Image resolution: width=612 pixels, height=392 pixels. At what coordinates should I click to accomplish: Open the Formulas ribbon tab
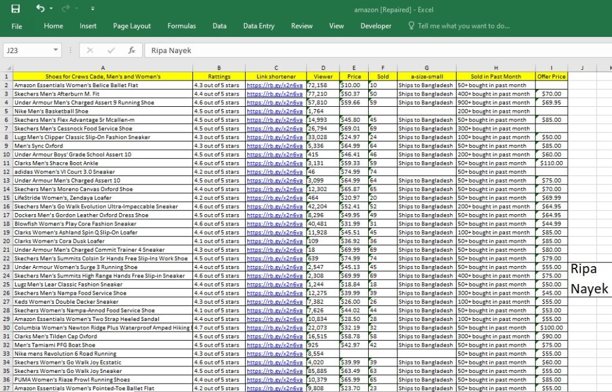tap(182, 26)
